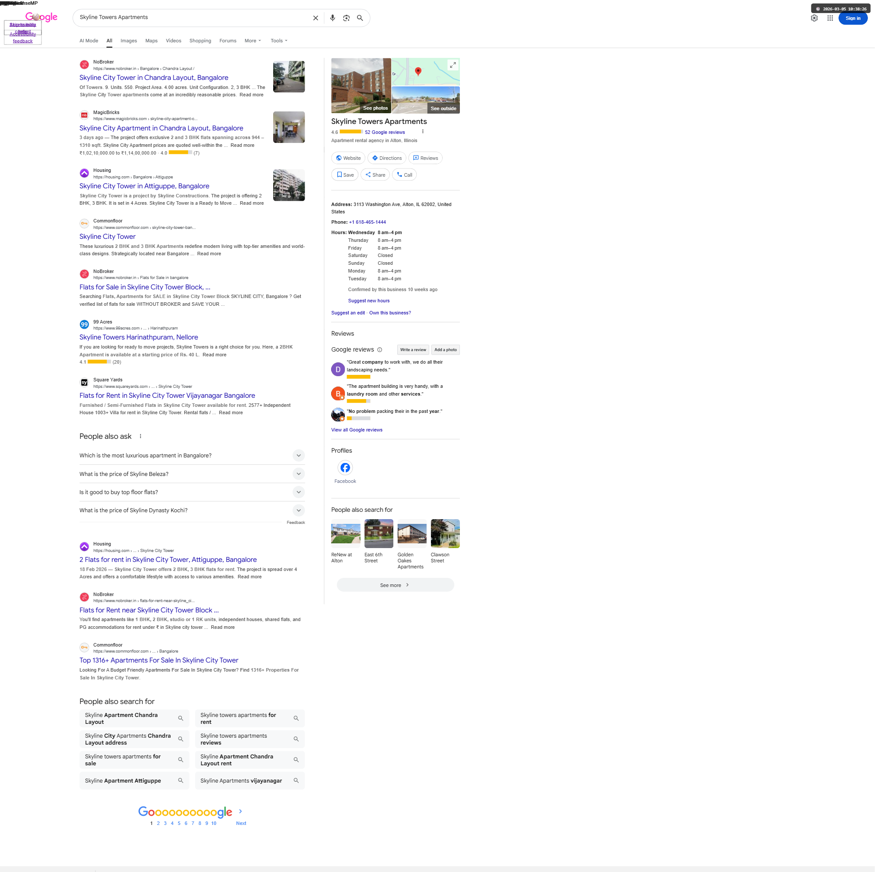Open 52 Google reviews link
This screenshot has width=880, height=872.
click(x=387, y=133)
